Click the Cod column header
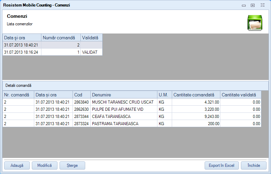 [x=81, y=95]
